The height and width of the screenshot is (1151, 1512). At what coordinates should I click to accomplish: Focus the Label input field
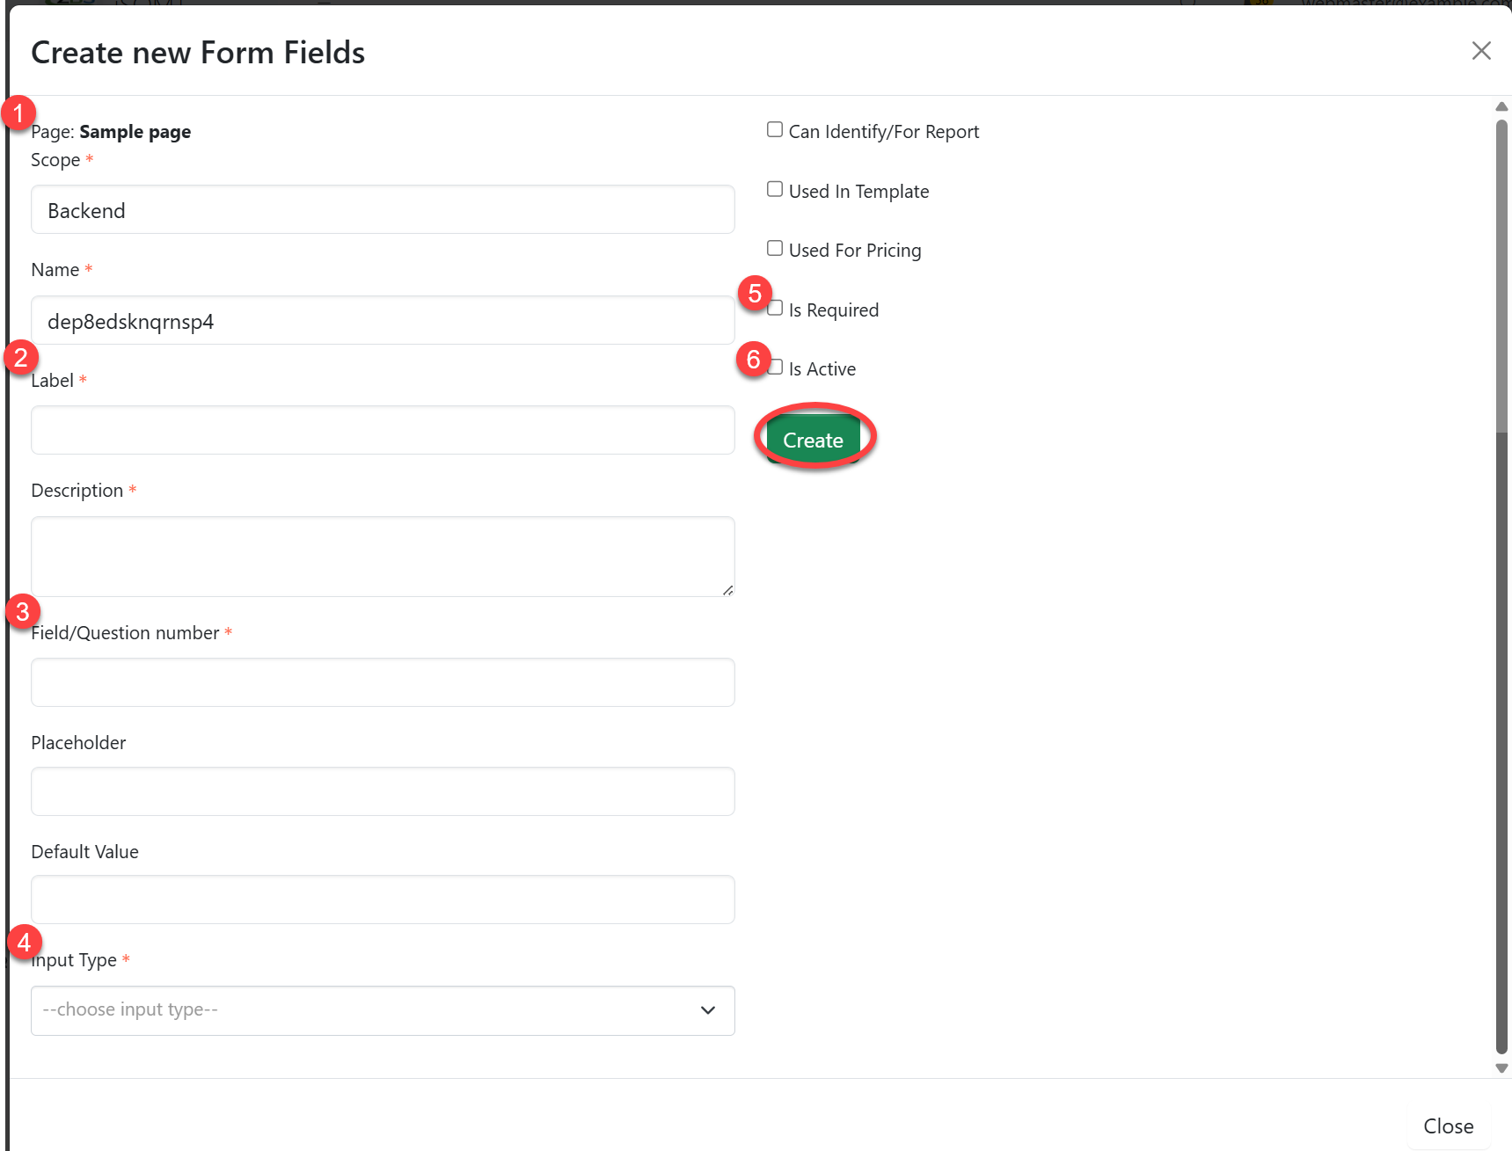click(x=383, y=431)
